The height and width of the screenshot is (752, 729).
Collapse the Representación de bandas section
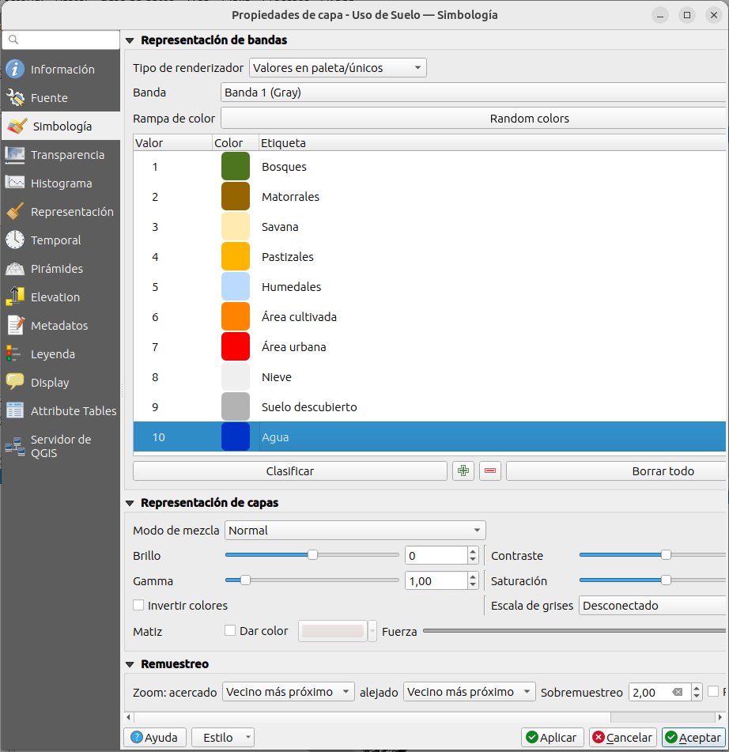130,40
